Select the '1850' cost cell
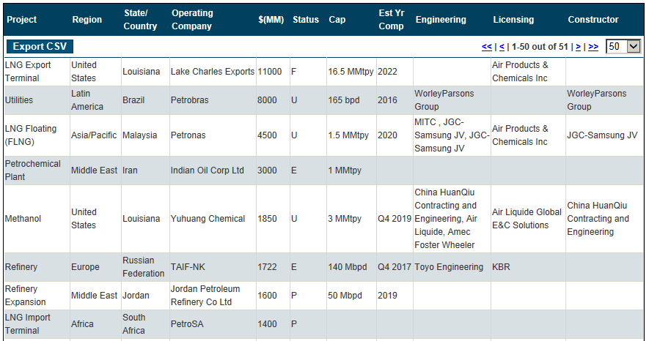This screenshot has width=649, height=341. pos(274,218)
